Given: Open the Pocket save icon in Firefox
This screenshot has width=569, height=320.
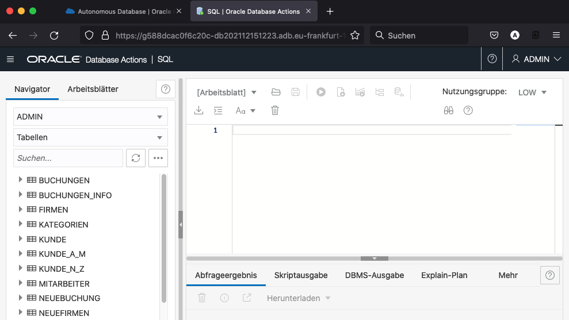Looking at the screenshot, I should tap(494, 35).
